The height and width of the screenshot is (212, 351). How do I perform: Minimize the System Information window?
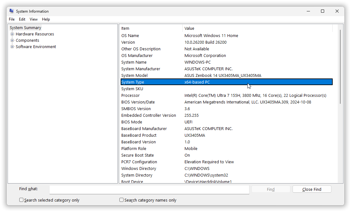(x=308, y=11)
